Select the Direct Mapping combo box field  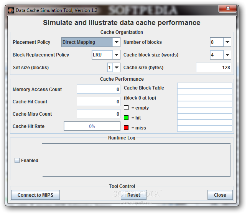[87, 42]
